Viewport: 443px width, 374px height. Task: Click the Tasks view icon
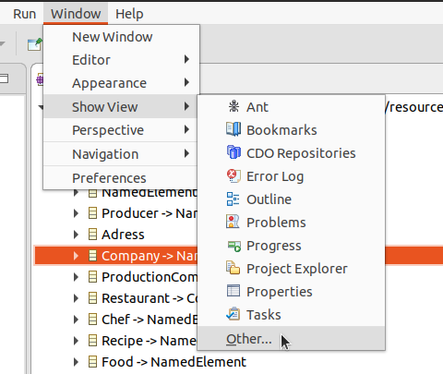(x=233, y=314)
